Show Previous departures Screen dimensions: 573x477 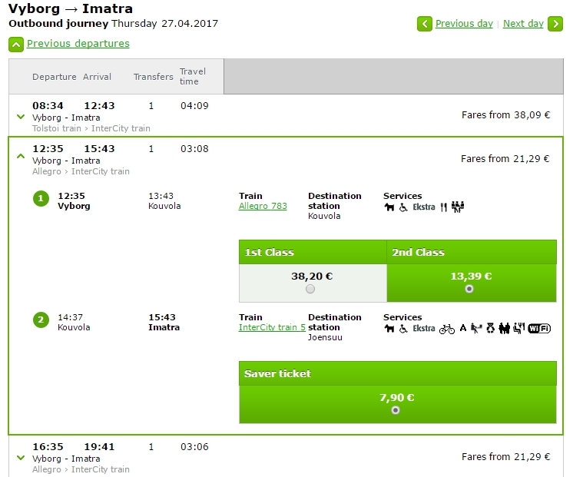(78, 44)
